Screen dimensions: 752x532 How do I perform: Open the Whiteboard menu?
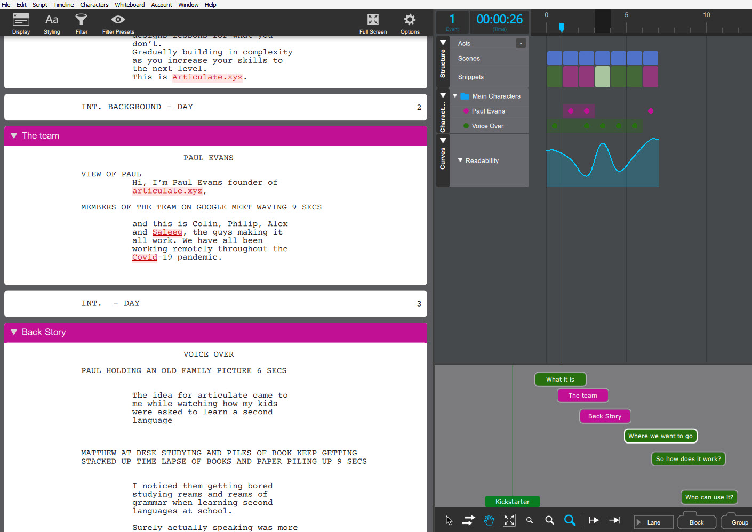click(130, 5)
